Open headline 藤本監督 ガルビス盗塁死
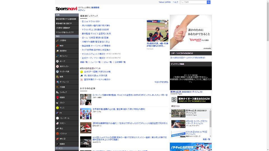This screenshot has width=269, height=151. coord(96,34)
